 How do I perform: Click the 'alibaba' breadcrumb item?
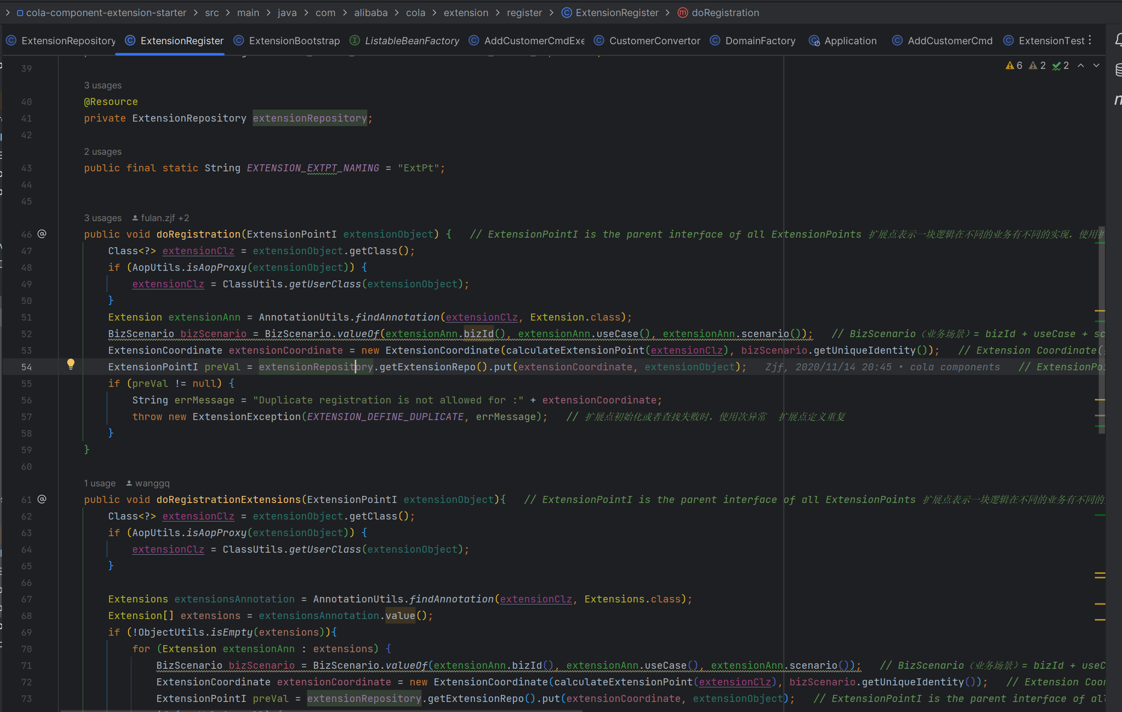371,13
